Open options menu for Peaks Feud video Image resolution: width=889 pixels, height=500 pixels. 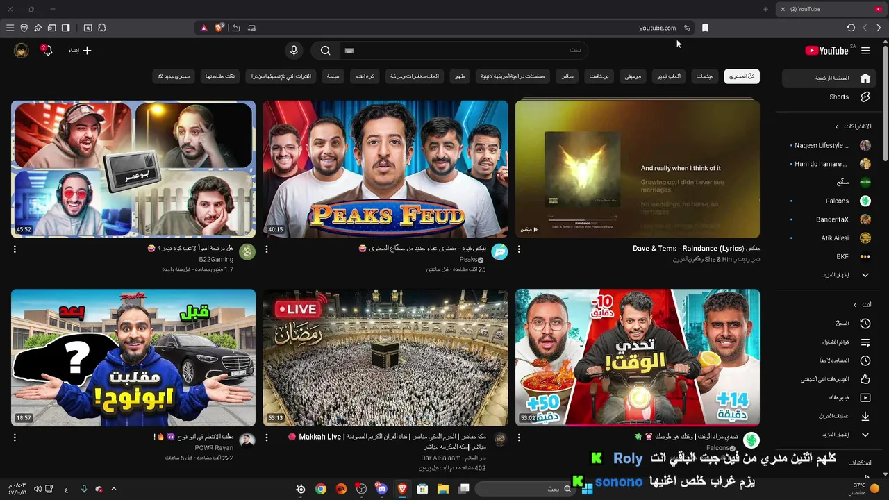point(267,249)
